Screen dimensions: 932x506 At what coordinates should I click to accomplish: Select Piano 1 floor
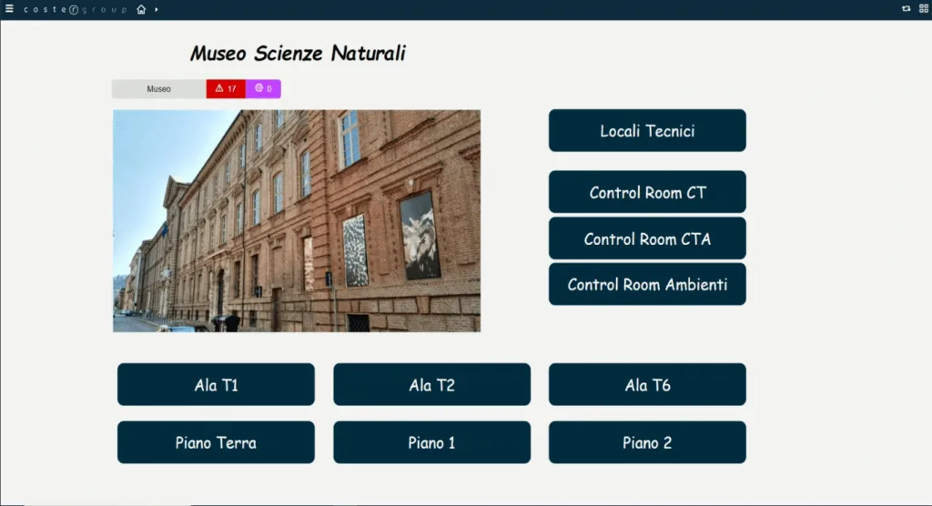(431, 442)
